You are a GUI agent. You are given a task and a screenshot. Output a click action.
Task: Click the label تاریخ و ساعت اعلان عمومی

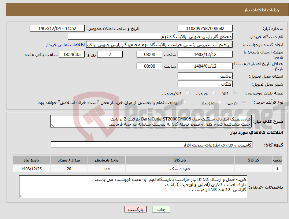pyautogui.click(x=113, y=29)
